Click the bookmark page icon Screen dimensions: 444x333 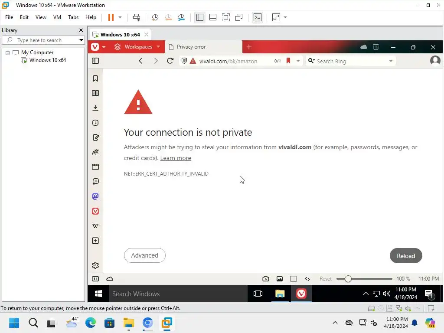coord(288,61)
